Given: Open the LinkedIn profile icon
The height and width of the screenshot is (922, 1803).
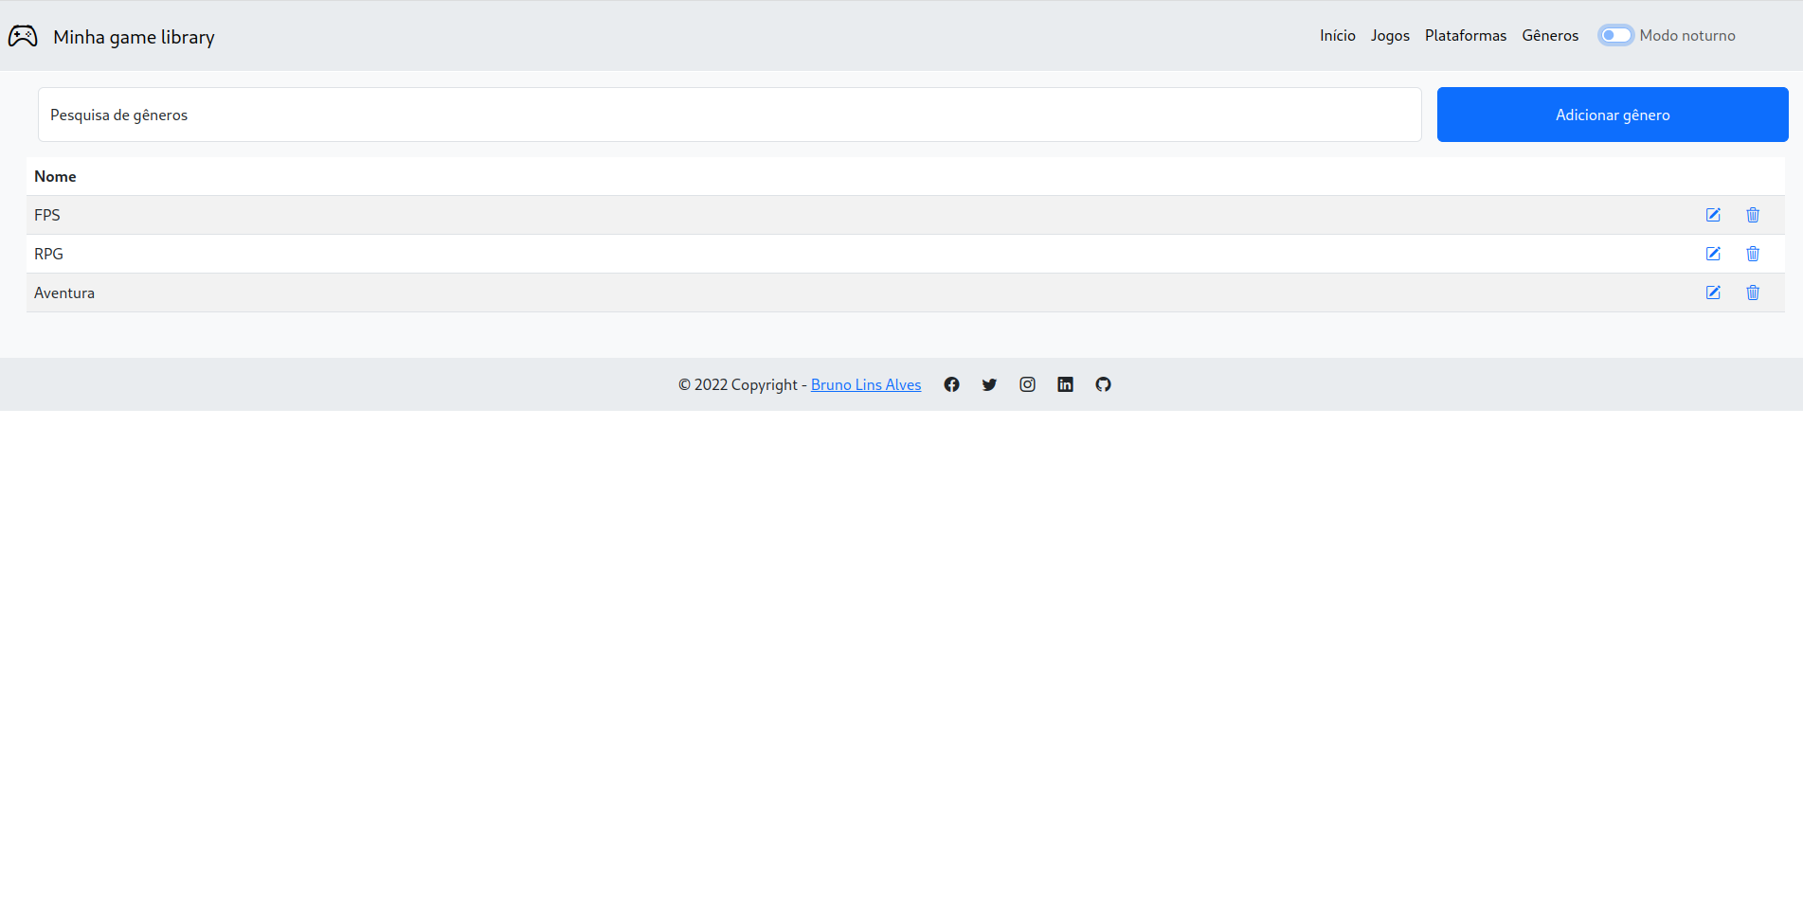Looking at the screenshot, I should coord(1065,384).
